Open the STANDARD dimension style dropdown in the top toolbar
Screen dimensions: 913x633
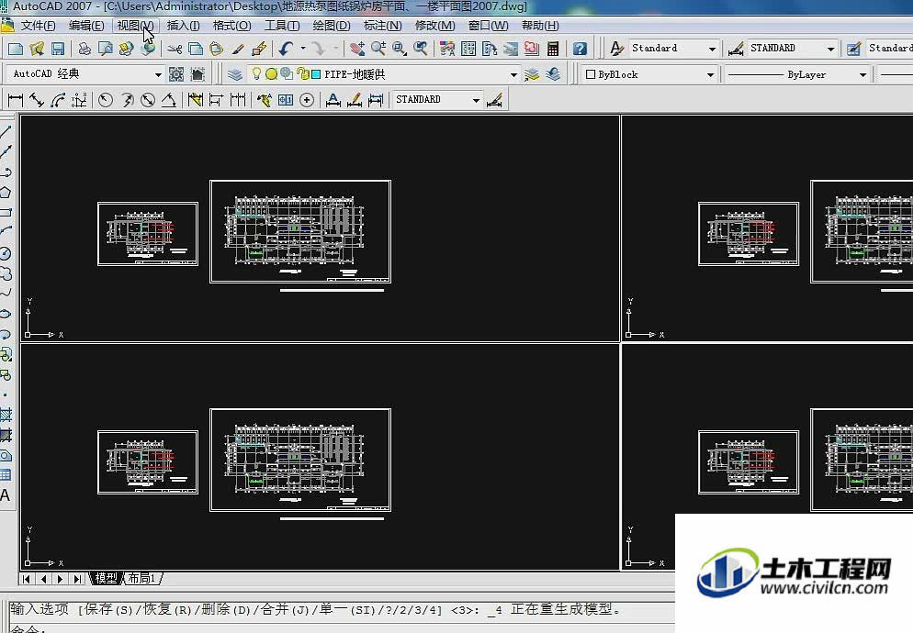[831, 49]
